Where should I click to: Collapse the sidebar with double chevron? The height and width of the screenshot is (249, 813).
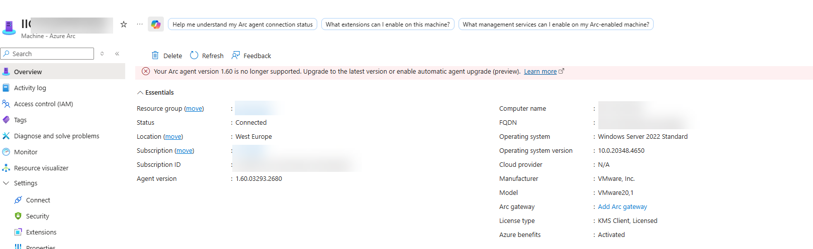(117, 54)
